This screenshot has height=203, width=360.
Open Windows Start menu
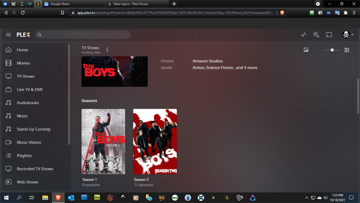[6, 198]
